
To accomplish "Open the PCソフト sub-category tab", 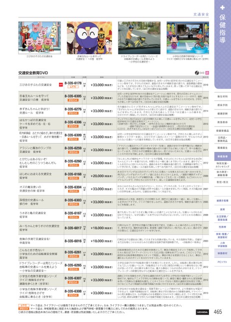I will [222, 262].
